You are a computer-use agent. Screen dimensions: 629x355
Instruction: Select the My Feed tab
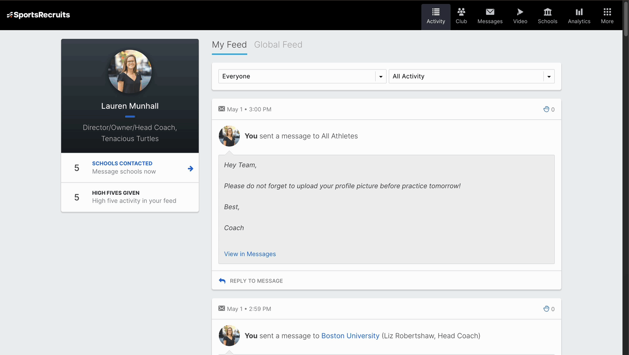tap(229, 45)
